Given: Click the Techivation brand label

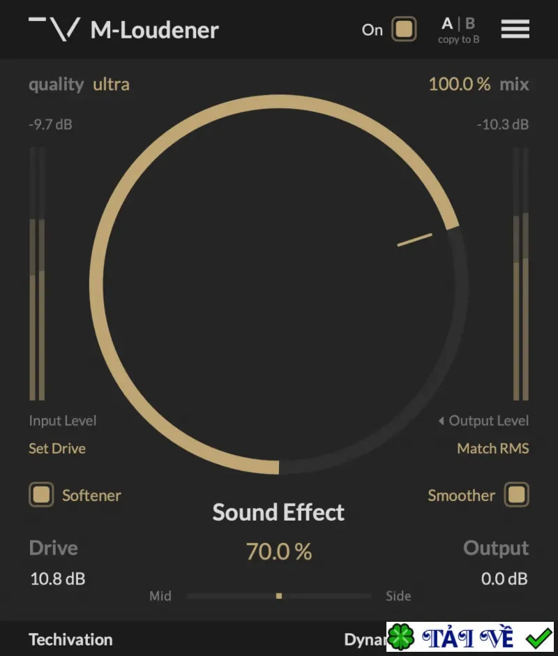Looking at the screenshot, I should [70, 640].
